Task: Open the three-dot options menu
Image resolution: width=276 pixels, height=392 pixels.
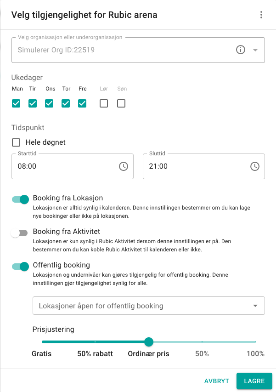Action: [261, 15]
